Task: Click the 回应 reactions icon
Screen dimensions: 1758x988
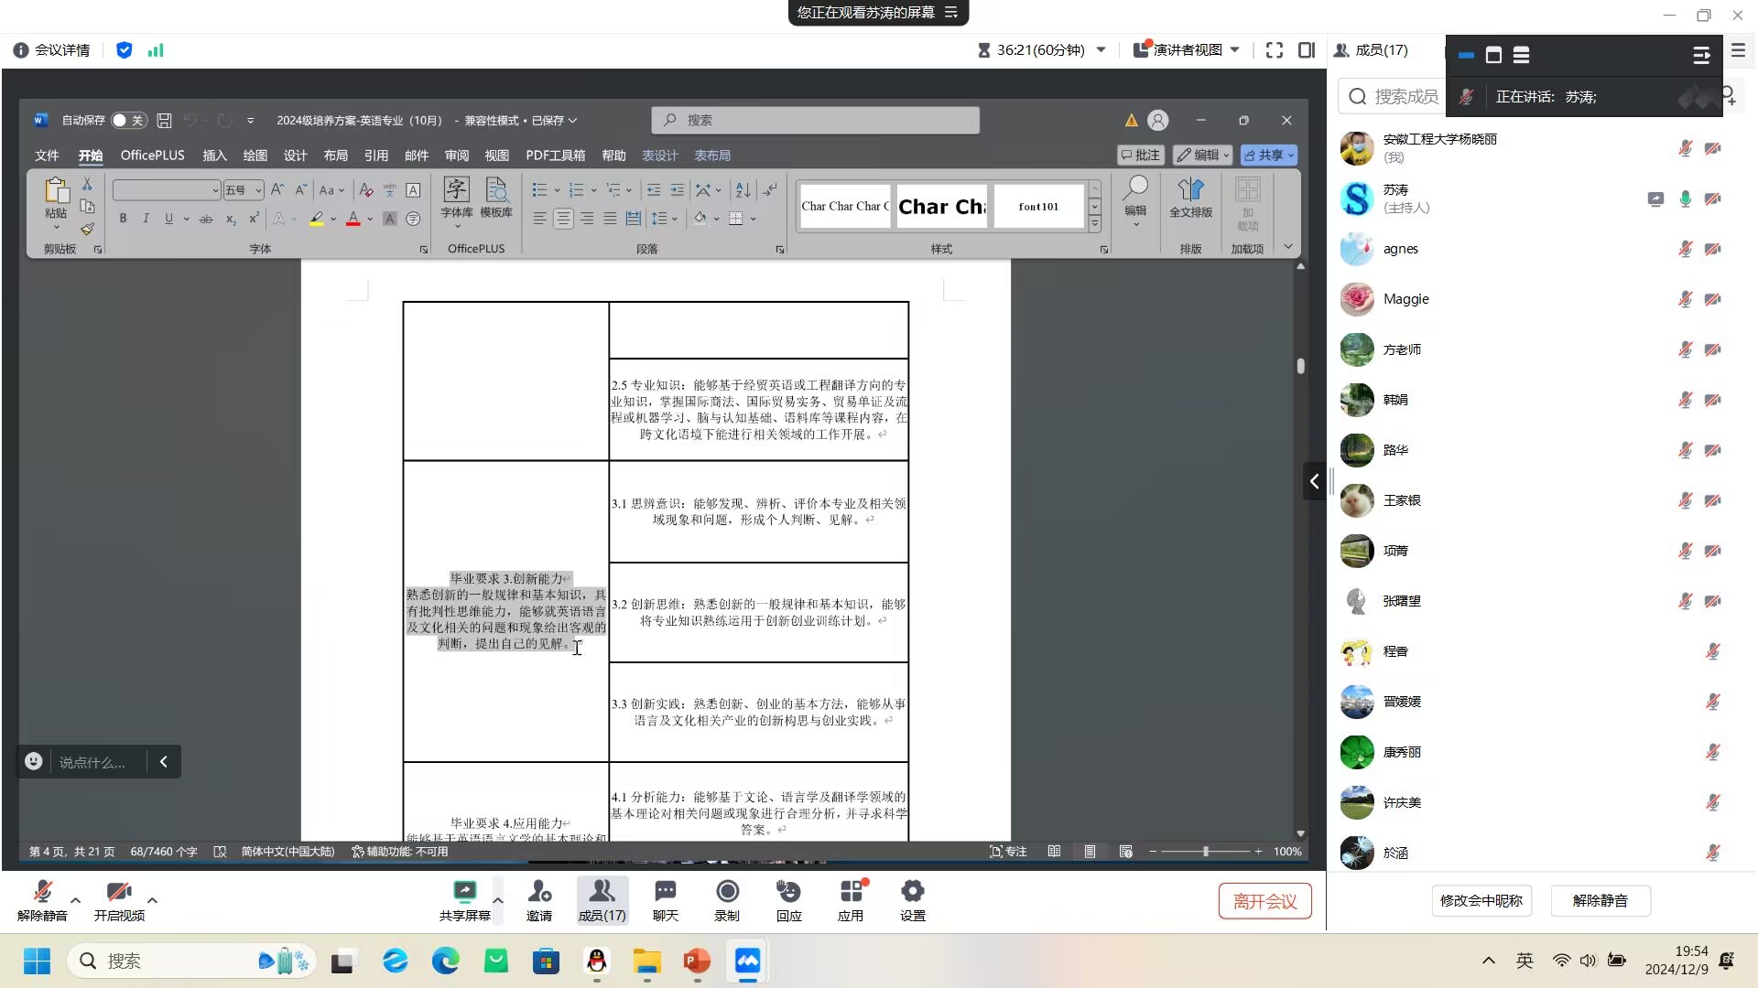Action: click(x=788, y=901)
